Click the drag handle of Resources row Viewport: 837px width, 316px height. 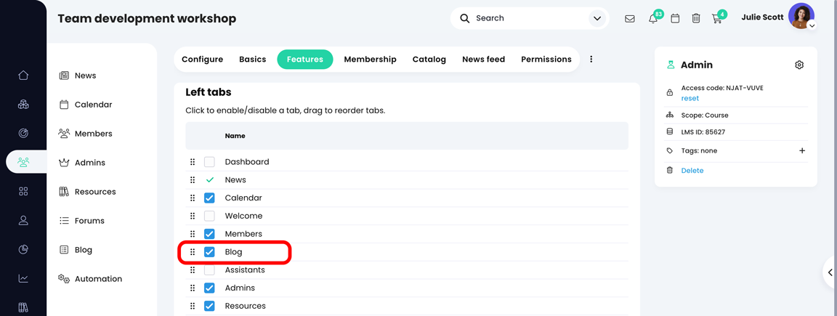point(193,307)
